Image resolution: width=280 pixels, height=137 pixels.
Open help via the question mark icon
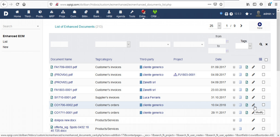tap(231, 14)
